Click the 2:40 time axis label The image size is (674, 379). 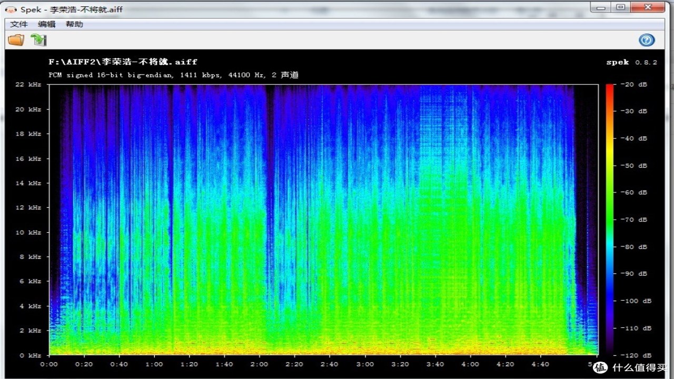click(330, 364)
